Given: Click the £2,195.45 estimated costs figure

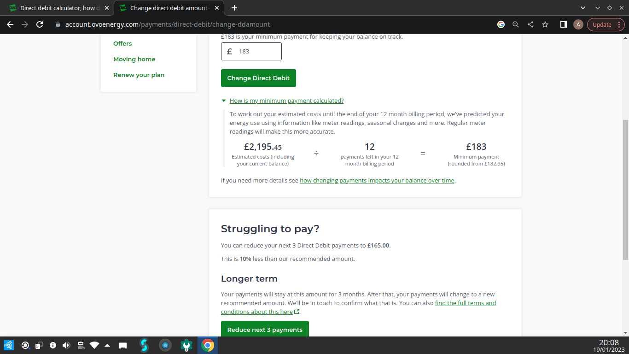Looking at the screenshot, I should tap(263, 147).
